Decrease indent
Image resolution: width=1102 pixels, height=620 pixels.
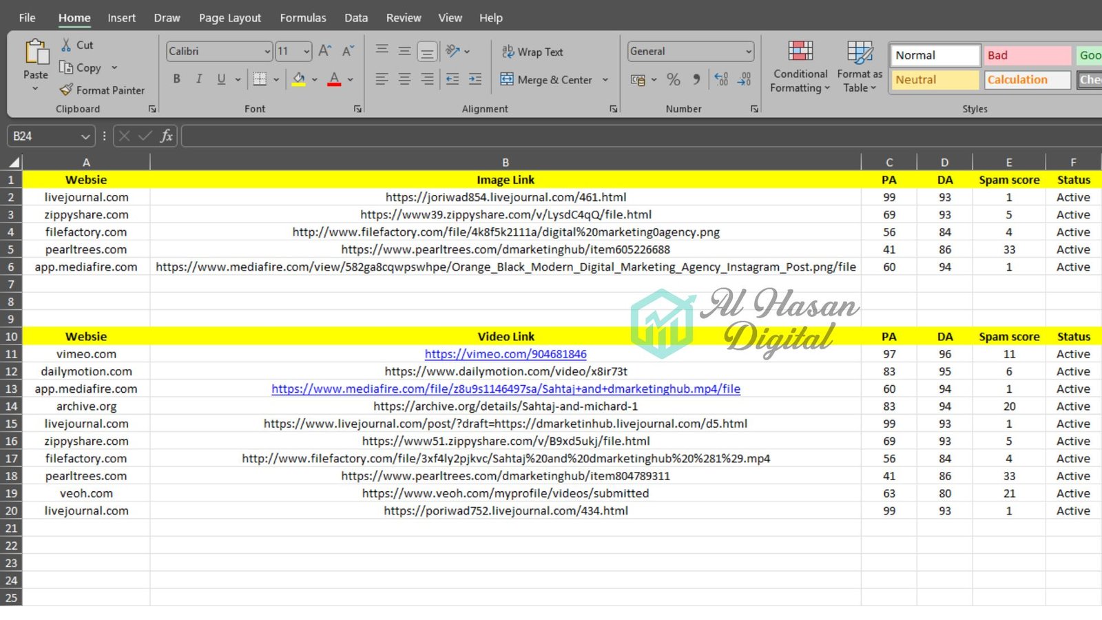click(453, 79)
